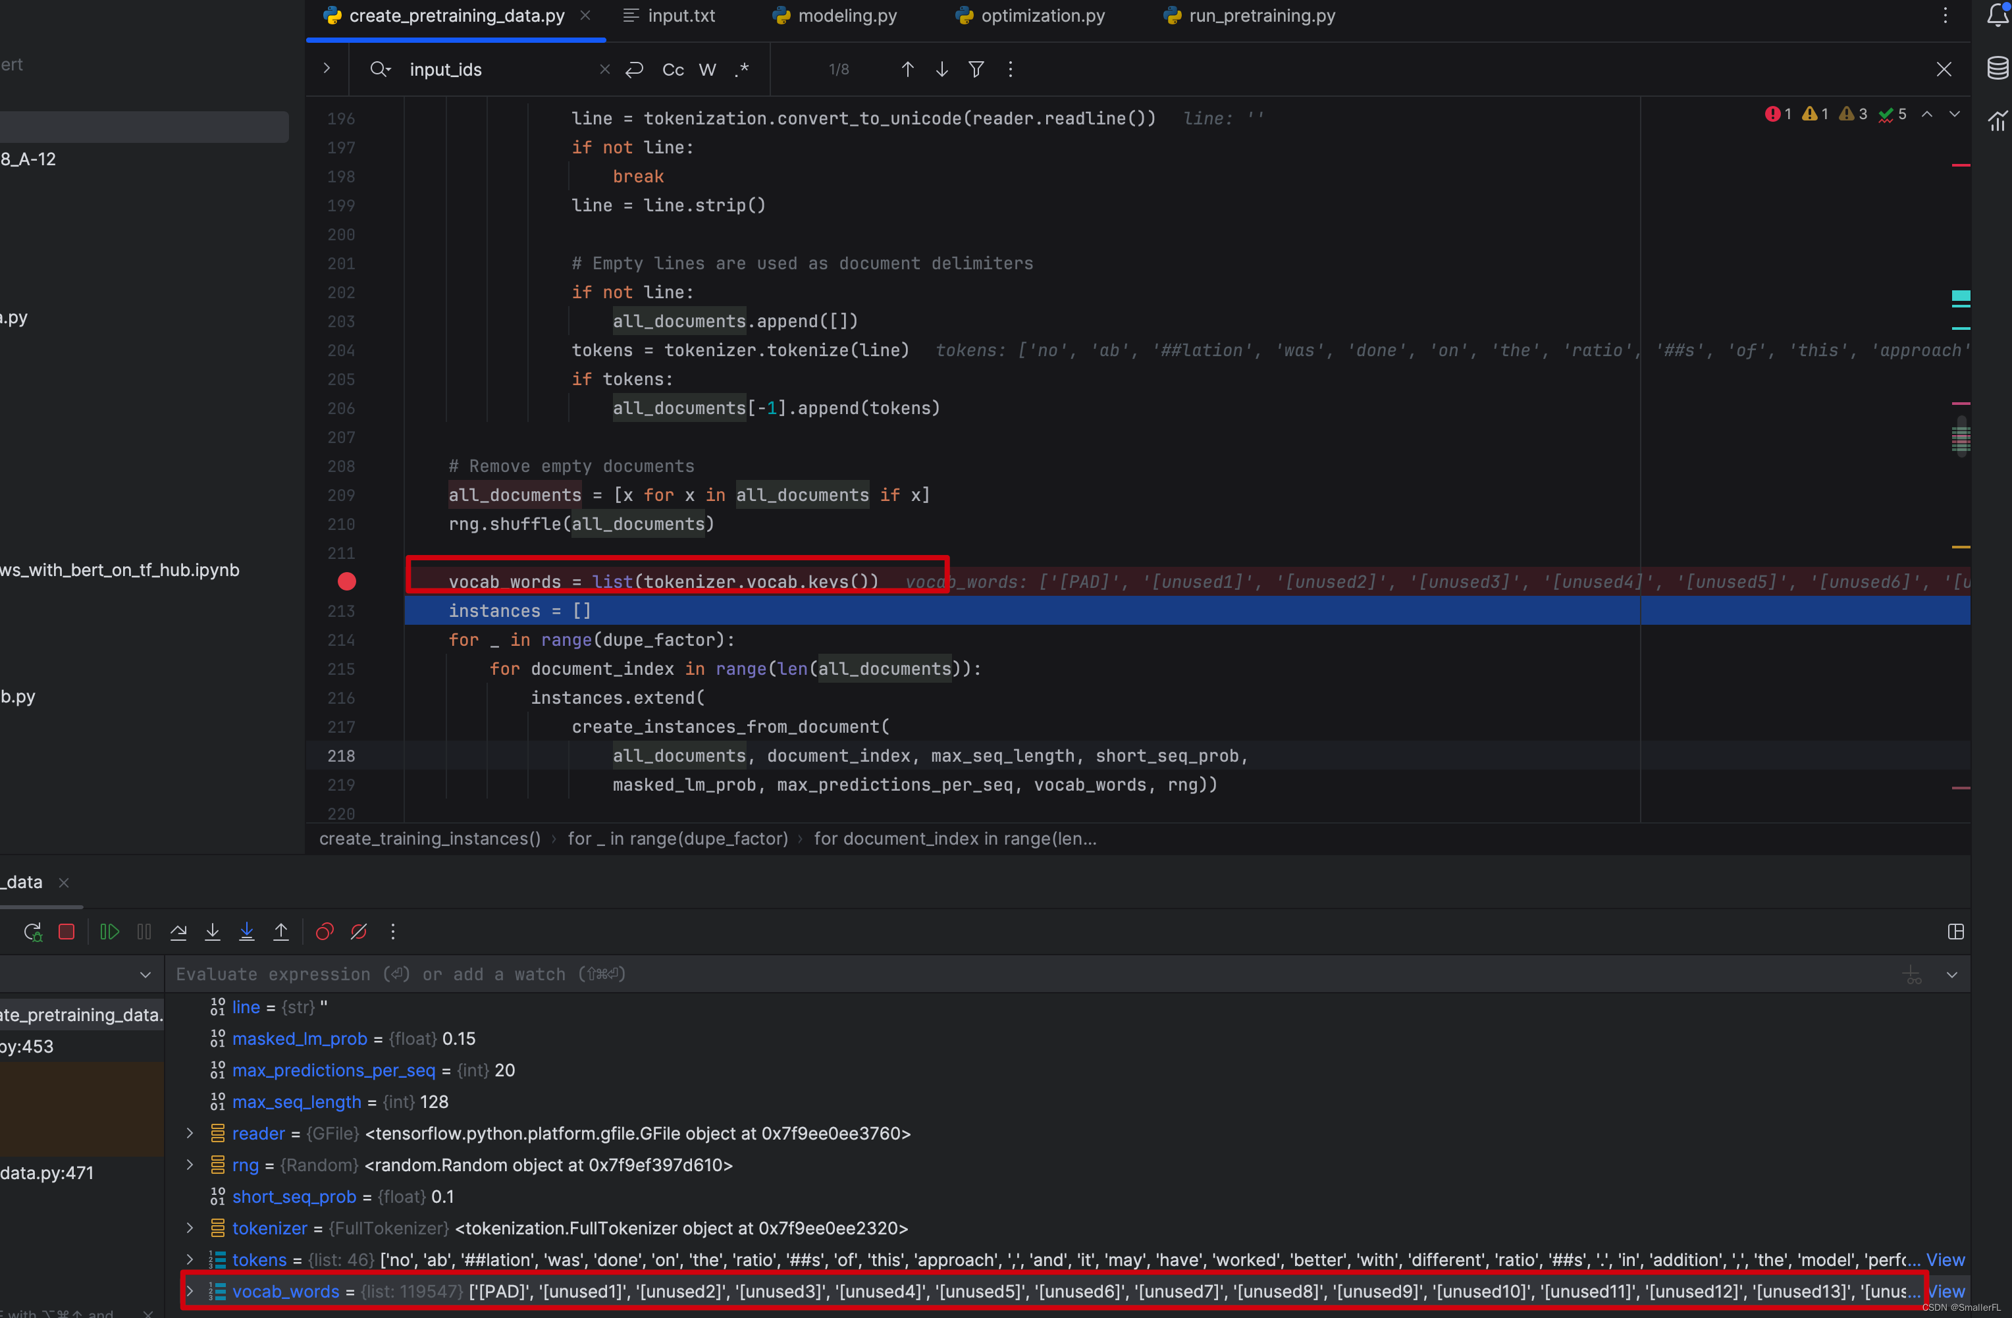
Task: Remove the breakpoint on vocab_words line
Action: coord(346,581)
